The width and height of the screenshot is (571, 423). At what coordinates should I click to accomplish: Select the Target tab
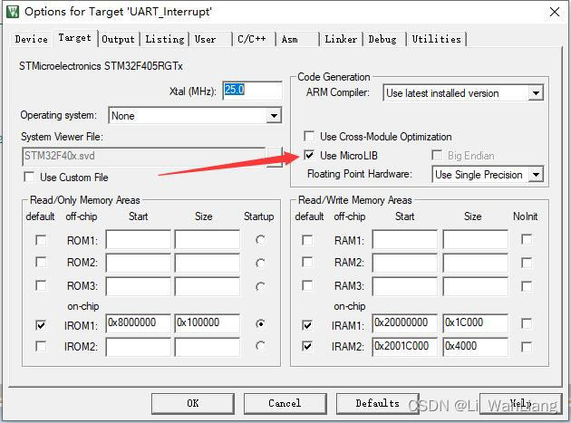(x=75, y=37)
